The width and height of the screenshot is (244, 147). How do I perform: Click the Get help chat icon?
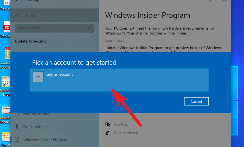(107, 124)
